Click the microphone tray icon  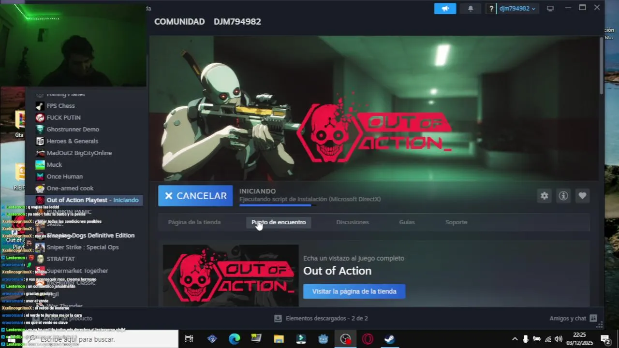coord(526,339)
